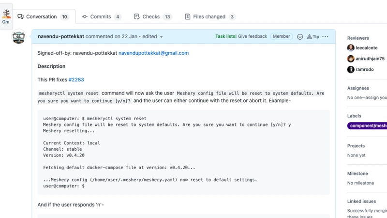387x218 pixels.
Task: Open the Reviewers section heading
Action: click(358, 38)
